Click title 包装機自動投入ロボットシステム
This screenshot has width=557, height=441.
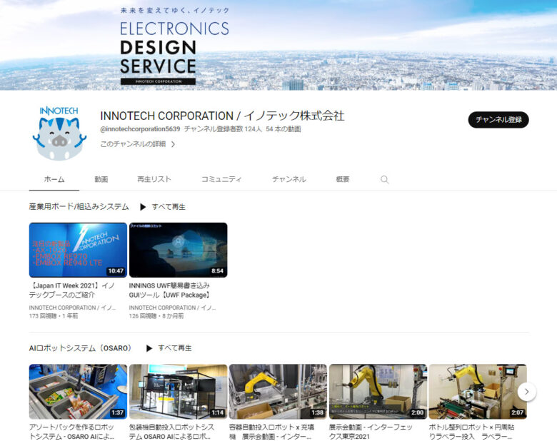click(172, 432)
